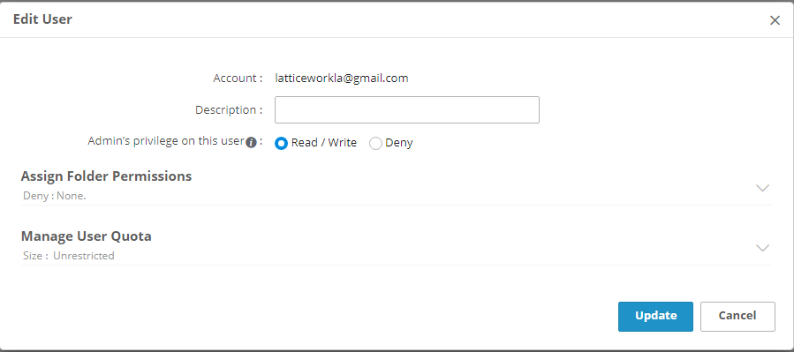The image size is (794, 352).
Task: Click the 'Size : Unrestricted' summary text
Action: click(x=69, y=256)
